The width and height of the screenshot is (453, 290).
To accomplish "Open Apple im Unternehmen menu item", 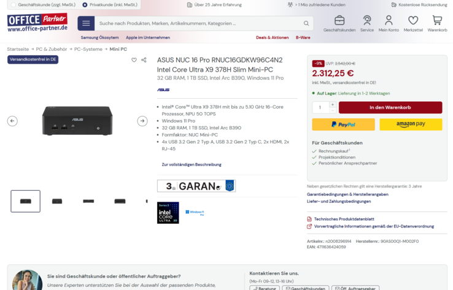I will [x=148, y=37].
